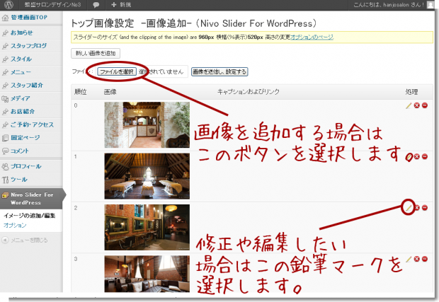This screenshot has width=439, height=302.
Task: Edit image in row 2 with pencil icon
Action: pyautogui.click(x=409, y=207)
